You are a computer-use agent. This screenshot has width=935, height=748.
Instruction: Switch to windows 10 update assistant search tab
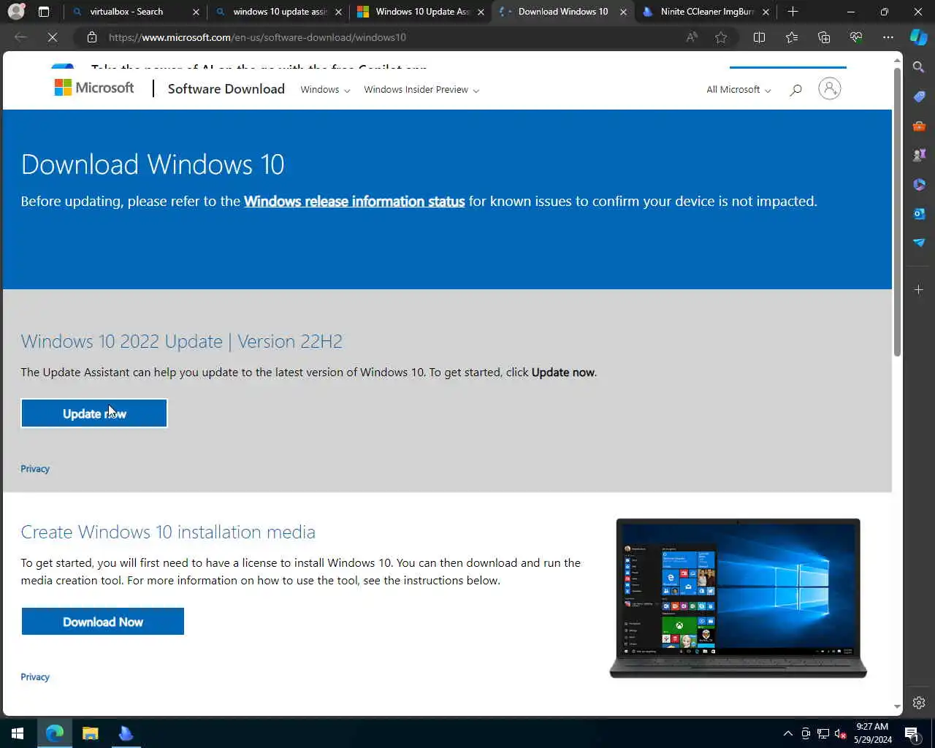coord(279,12)
